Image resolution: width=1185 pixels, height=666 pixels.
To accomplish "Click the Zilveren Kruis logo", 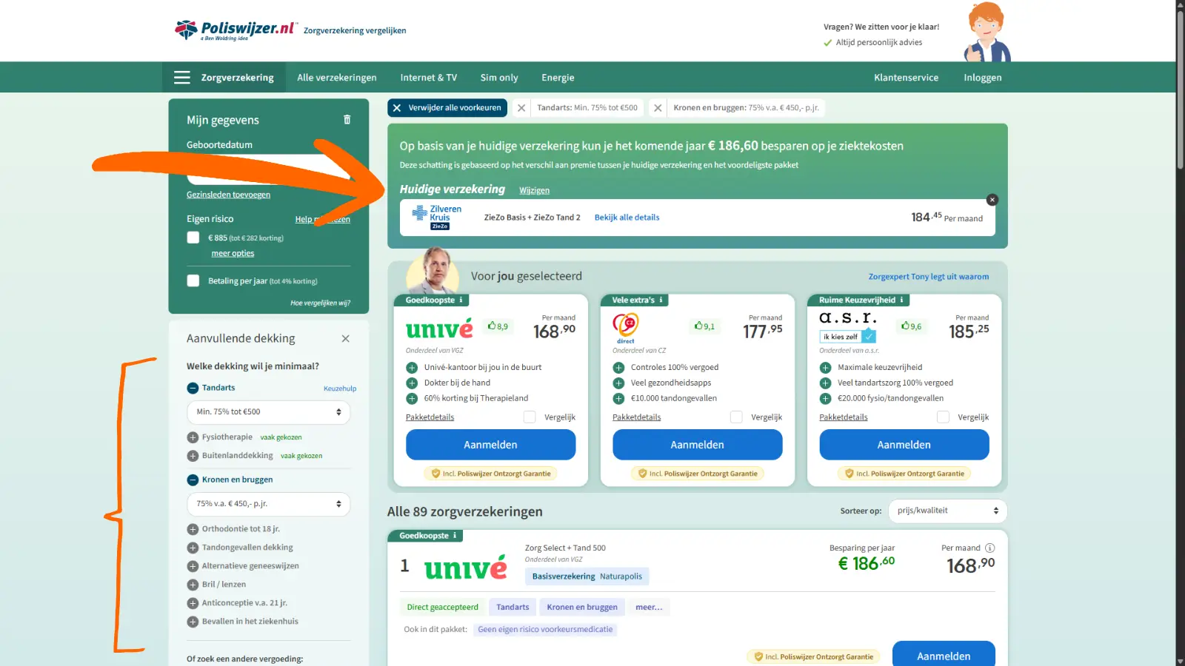I will click(438, 218).
